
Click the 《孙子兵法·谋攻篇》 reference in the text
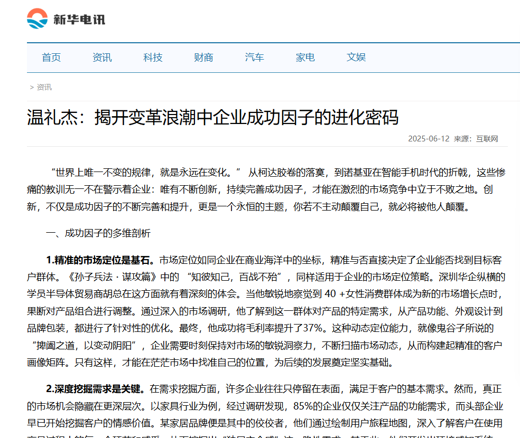[113, 277]
